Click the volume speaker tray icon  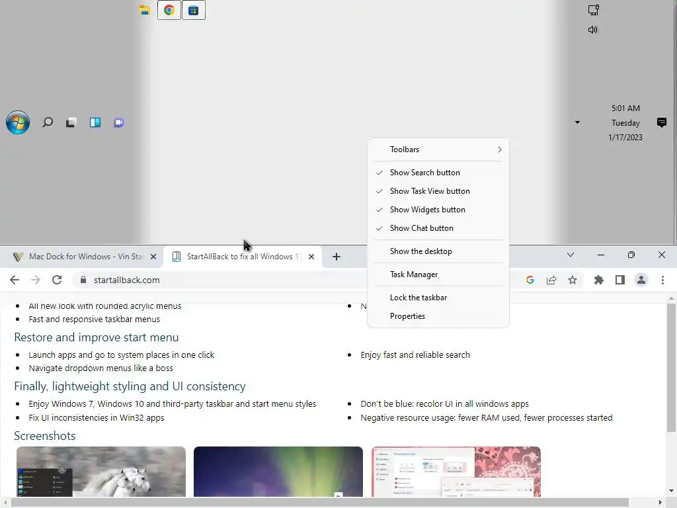click(593, 30)
